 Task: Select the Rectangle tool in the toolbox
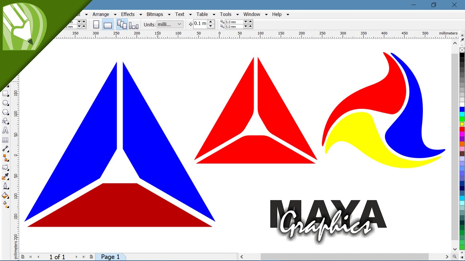coord(5,94)
